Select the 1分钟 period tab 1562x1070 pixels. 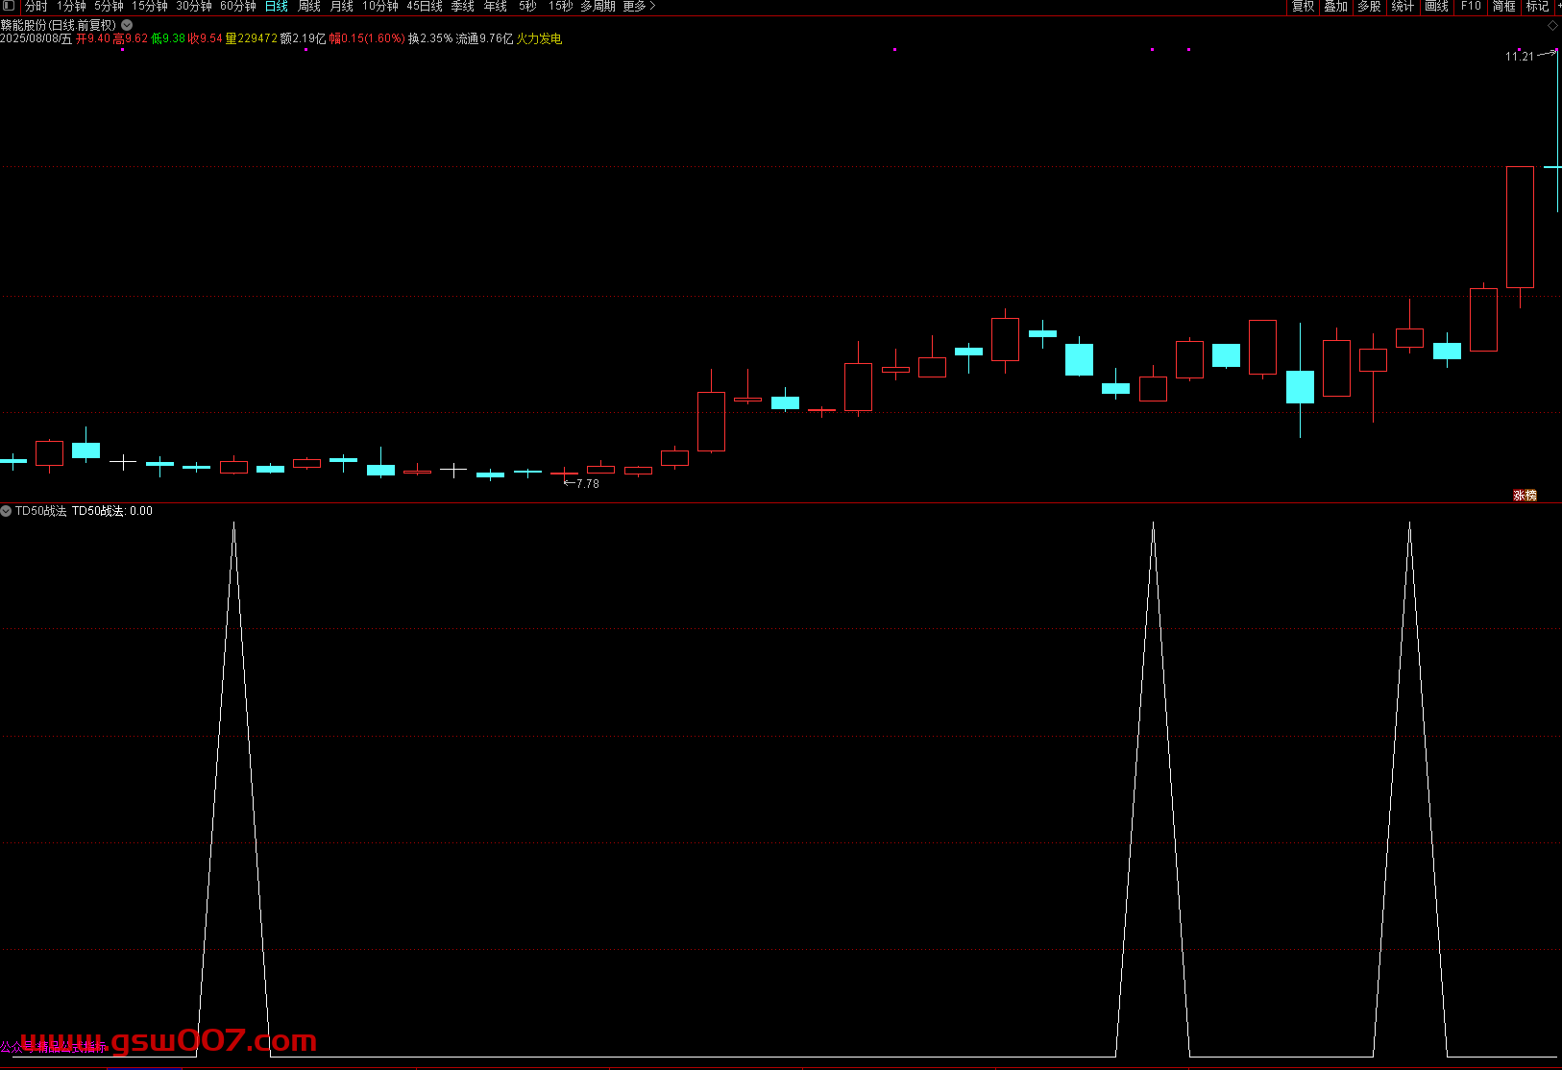pyautogui.click(x=71, y=7)
